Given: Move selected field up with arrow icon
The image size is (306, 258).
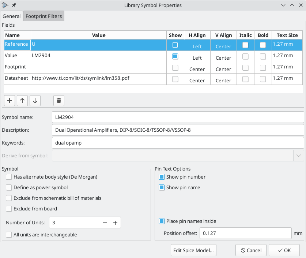Looking at the screenshot, I should 22,101.
